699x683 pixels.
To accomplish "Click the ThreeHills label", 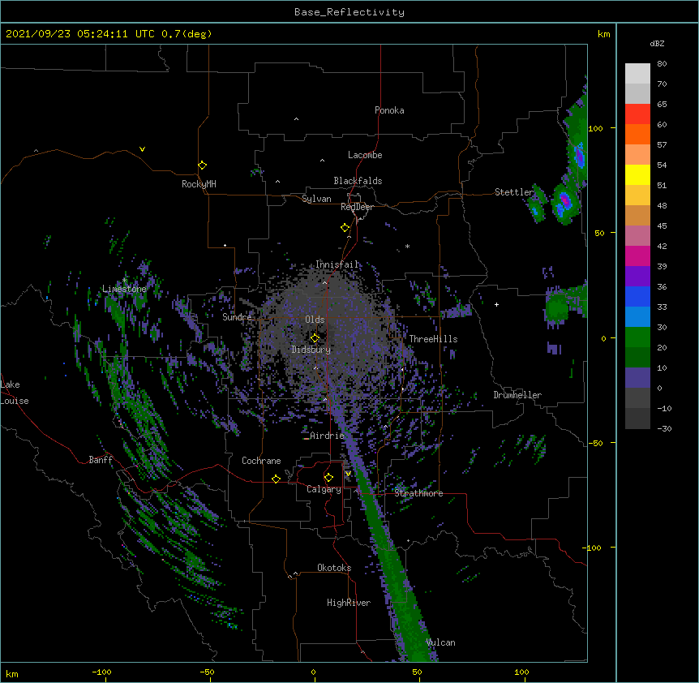I will click(x=433, y=339).
